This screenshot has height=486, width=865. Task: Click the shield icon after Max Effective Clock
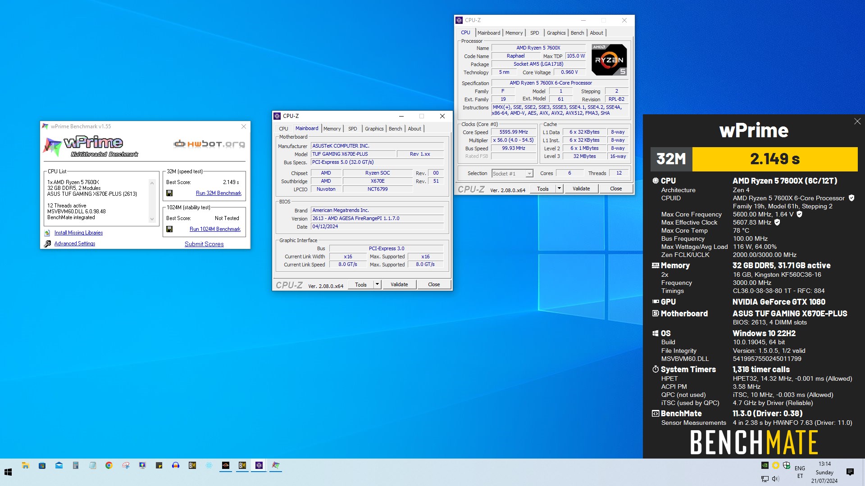point(777,222)
